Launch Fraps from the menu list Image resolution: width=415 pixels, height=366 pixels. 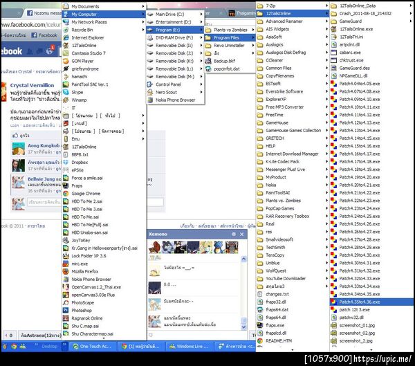click(77, 186)
